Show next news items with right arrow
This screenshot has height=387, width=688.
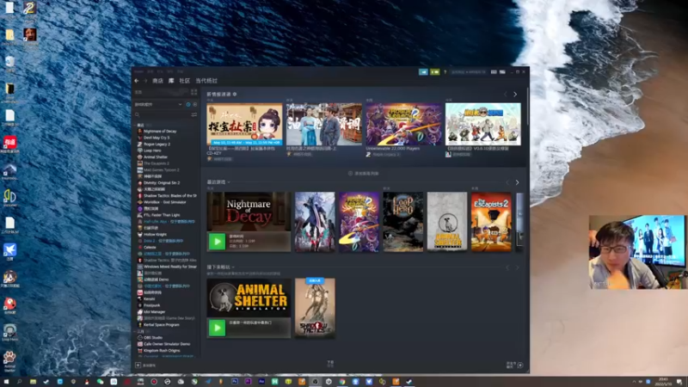(515, 95)
